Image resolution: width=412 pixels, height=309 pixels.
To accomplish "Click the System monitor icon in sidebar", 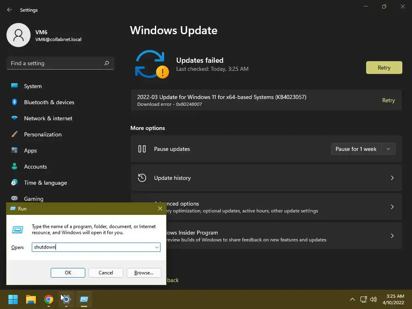I will pos(14,86).
